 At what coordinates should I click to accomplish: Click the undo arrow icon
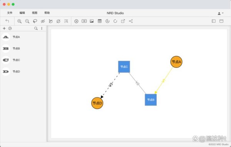point(7,21)
